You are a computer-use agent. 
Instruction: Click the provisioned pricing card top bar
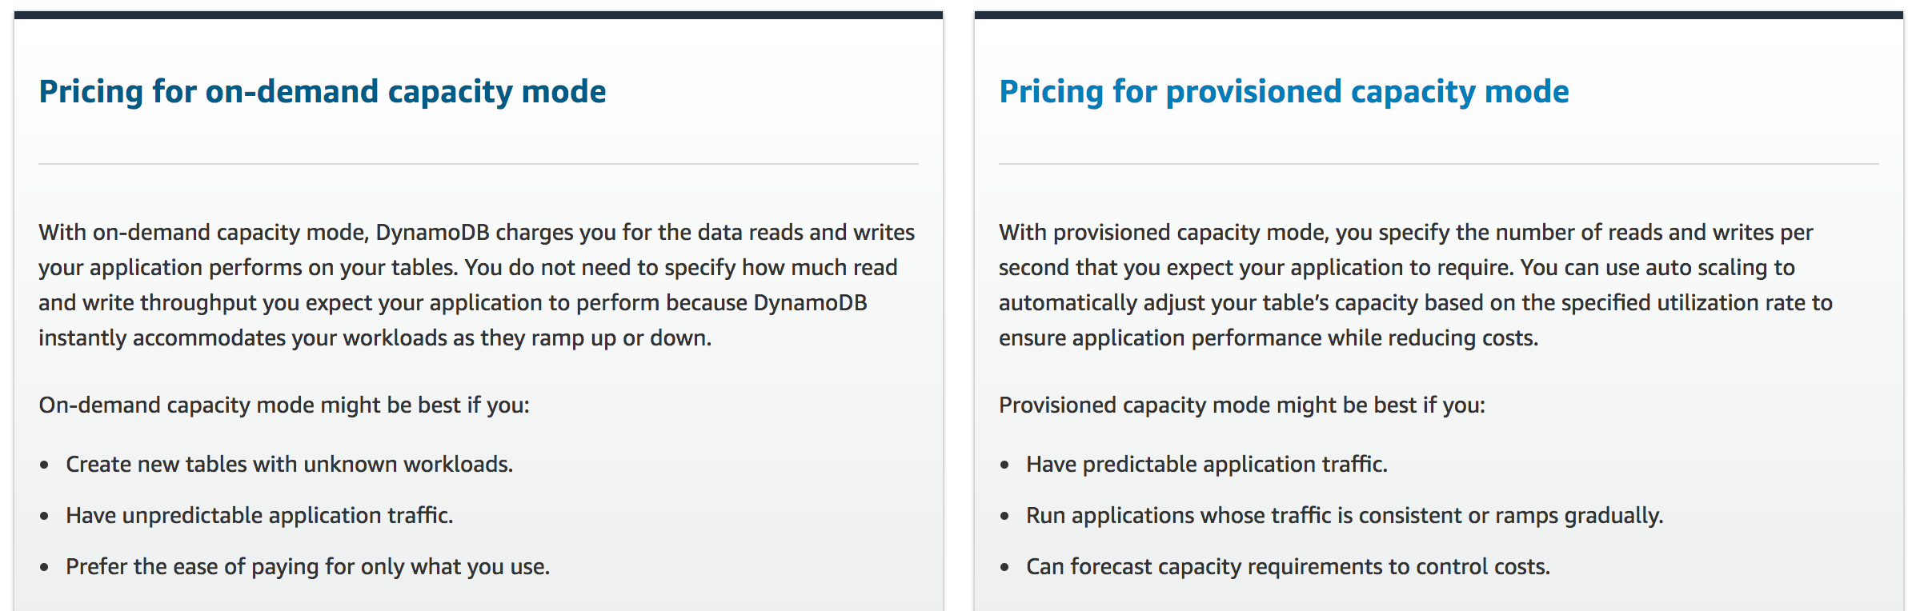[1439, 14]
